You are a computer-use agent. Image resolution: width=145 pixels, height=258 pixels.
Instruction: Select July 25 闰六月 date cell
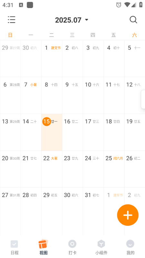pyautogui.click(x=114, y=169)
